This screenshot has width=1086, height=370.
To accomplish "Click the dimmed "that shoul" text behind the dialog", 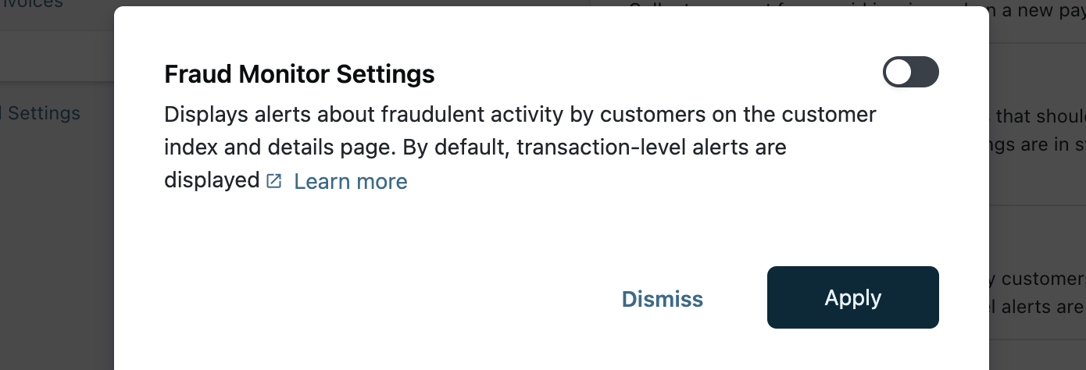I will click(1041, 116).
